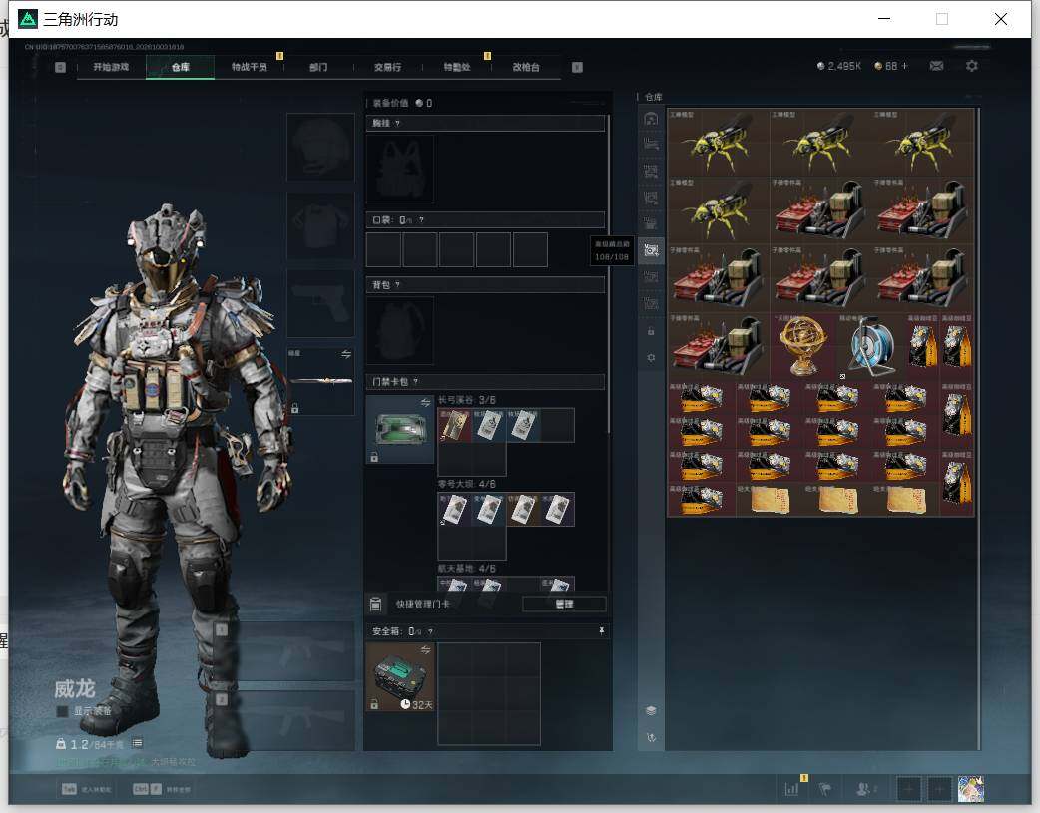The image size is (1040, 813).
Task: Switch to the 改枪台 tab
Action: [x=526, y=66]
